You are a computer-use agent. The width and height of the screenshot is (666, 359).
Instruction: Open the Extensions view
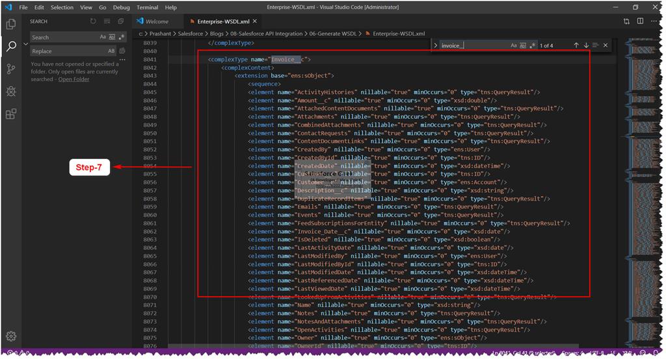pyautogui.click(x=11, y=114)
